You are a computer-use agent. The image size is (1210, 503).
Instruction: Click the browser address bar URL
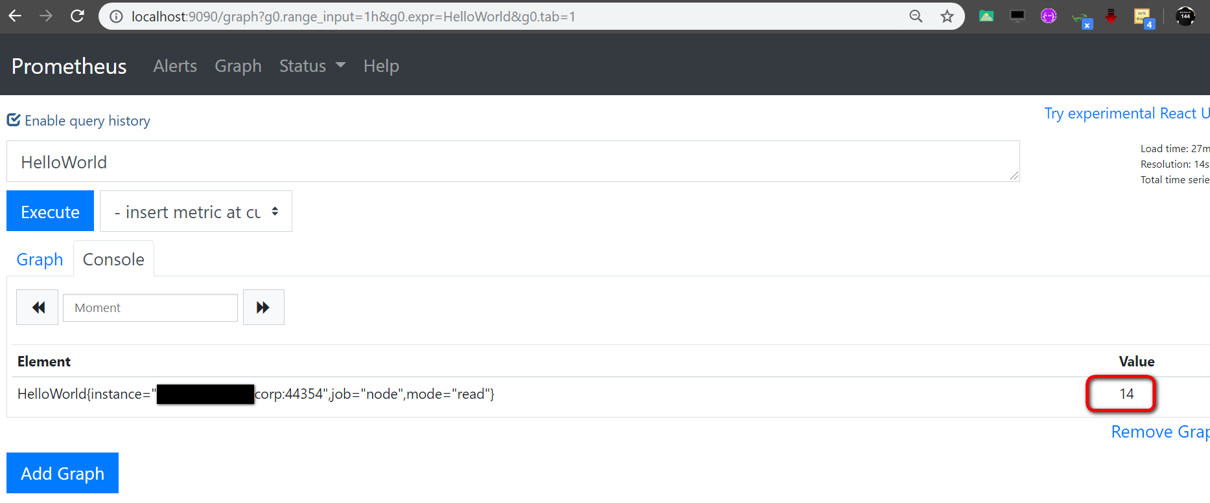click(353, 17)
